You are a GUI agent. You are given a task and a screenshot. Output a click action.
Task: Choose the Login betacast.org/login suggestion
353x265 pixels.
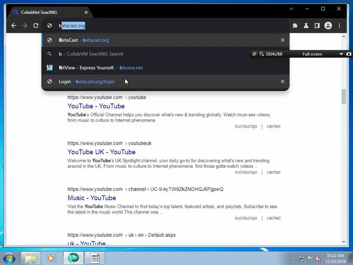(x=165, y=81)
